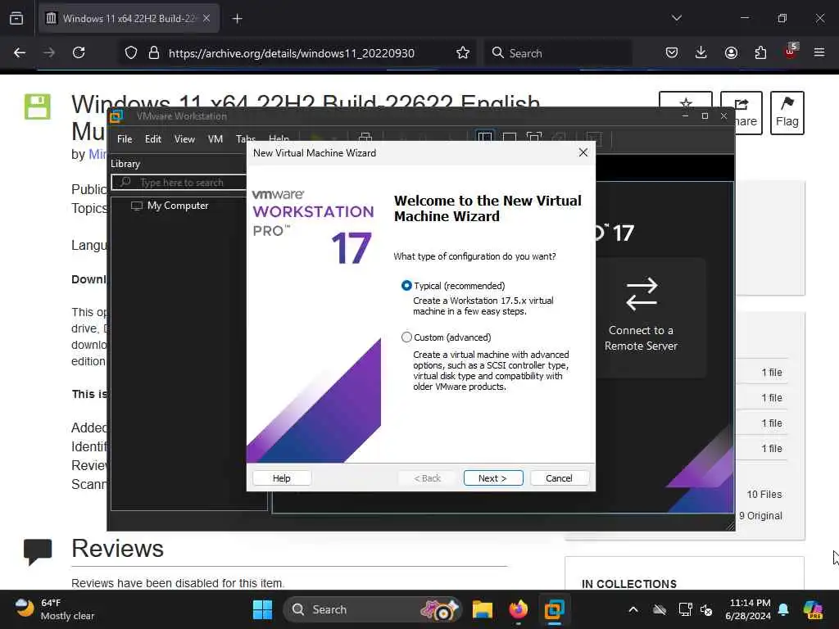Open the weather widget showing 64°F

55,609
